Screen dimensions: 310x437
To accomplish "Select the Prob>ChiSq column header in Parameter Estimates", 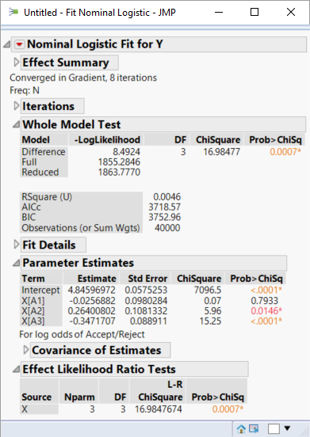I will (x=256, y=279).
